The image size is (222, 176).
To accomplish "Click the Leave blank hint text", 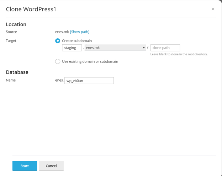I will point(179,54).
